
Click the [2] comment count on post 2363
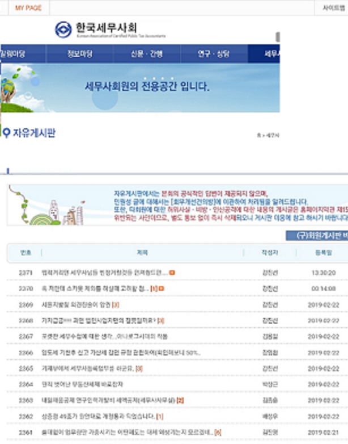tap(180, 400)
